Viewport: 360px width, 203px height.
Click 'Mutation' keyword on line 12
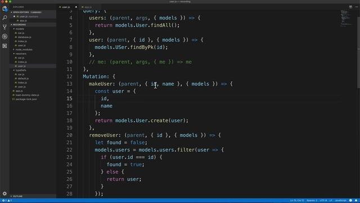pyautogui.click(x=94, y=77)
